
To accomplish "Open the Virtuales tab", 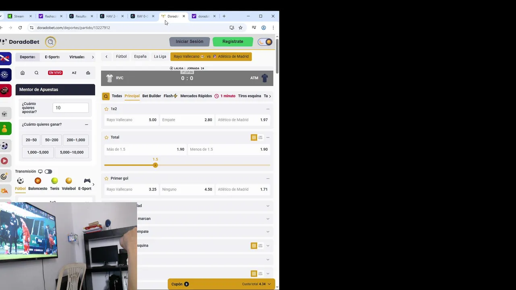I will (x=77, y=57).
